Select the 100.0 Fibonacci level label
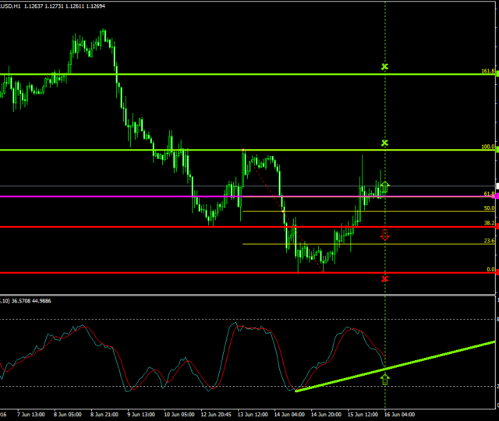499x421 pixels. pos(487,147)
